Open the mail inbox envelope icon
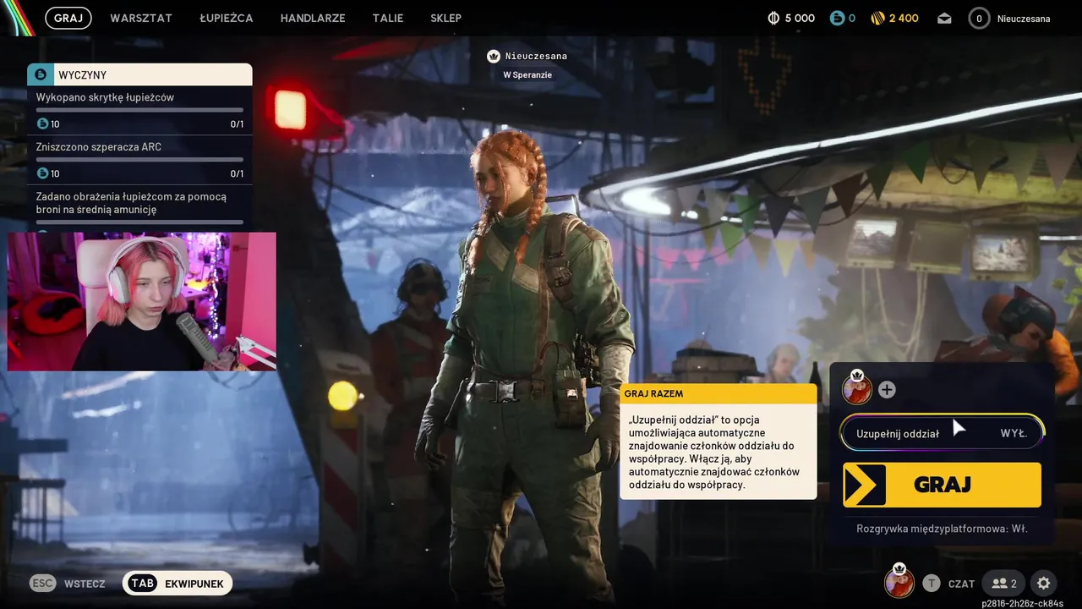1082x609 pixels. (944, 19)
